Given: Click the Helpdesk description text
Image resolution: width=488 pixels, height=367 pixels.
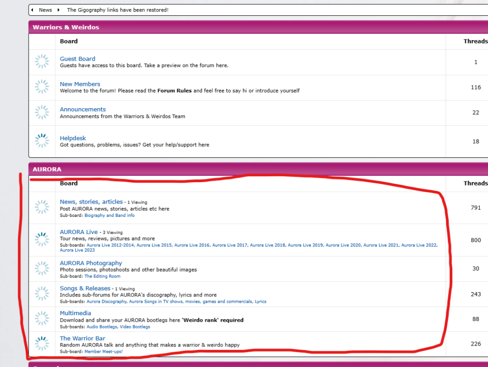Looking at the screenshot, I should click(134, 145).
